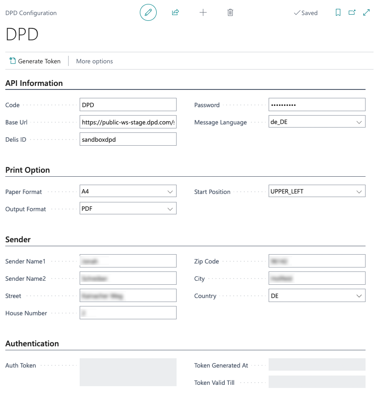Collapse the API Information section heading
Image resolution: width=389 pixels, height=399 pixels.
(34, 83)
